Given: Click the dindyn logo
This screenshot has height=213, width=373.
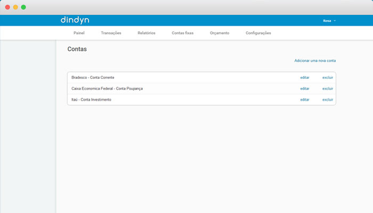Looking at the screenshot, I should [x=75, y=20].
